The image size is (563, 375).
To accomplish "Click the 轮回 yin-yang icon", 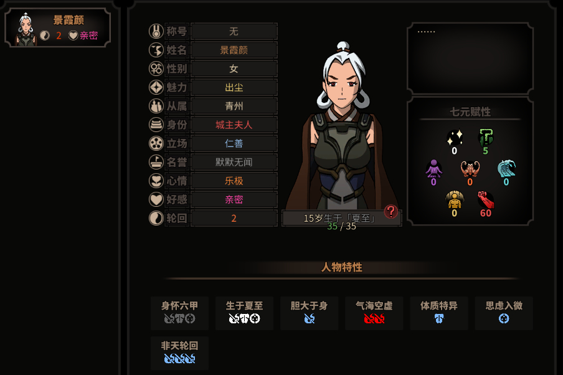I will (x=156, y=218).
